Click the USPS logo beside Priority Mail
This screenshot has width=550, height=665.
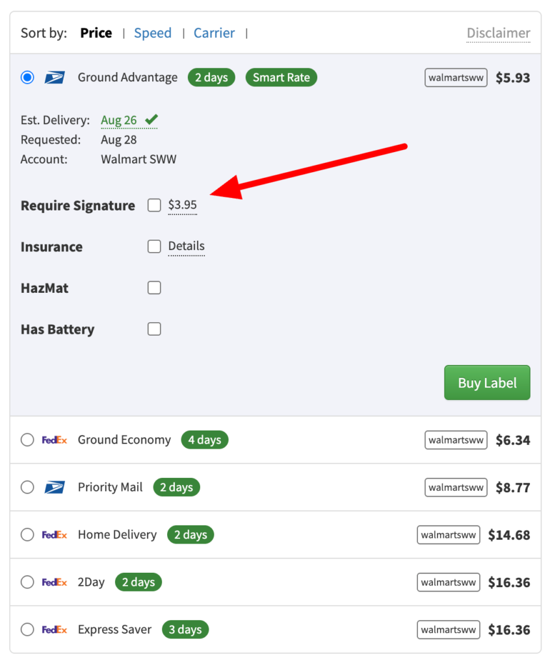coord(55,487)
